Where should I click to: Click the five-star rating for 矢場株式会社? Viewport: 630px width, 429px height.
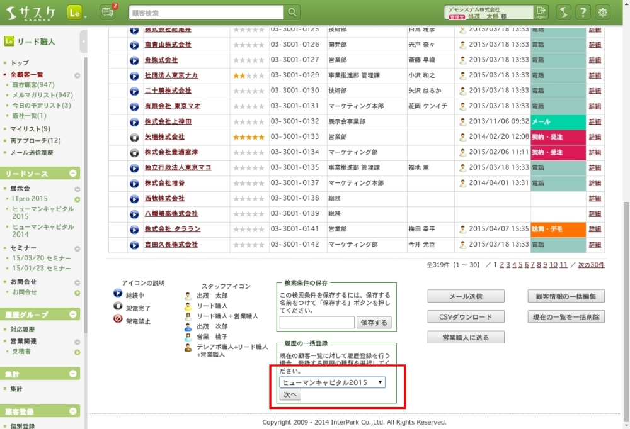pyautogui.click(x=248, y=137)
